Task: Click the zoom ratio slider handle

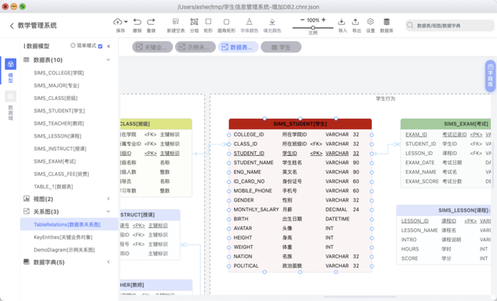Action: (x=313, y=28)
